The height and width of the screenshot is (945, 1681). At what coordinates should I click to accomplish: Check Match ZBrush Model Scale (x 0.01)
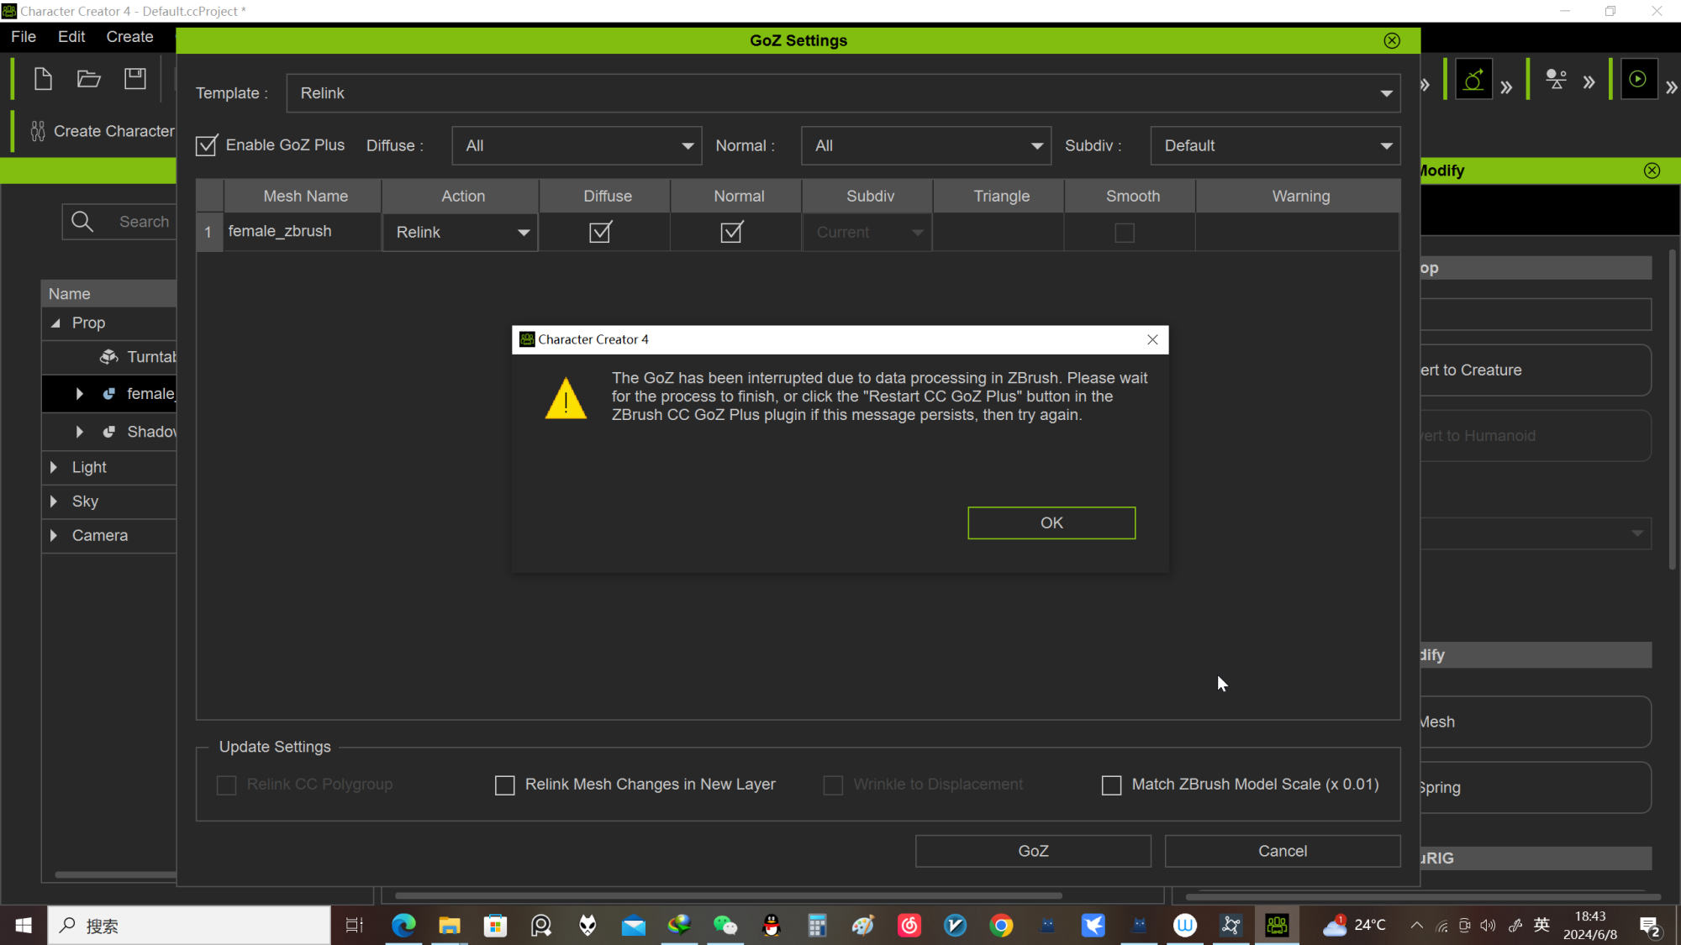(x=1111, y=785)
